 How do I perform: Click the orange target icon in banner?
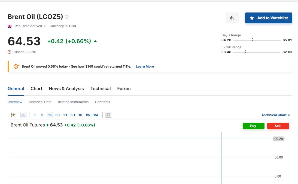(x=16, y=66)
